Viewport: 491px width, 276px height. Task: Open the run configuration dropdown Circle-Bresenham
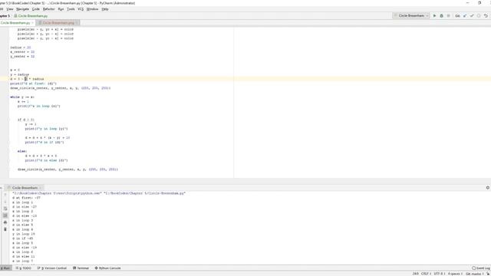coord(411,15)
